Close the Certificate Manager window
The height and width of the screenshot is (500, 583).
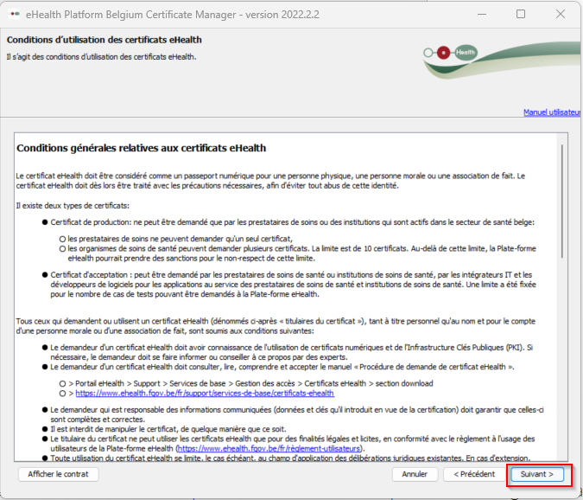561,14
